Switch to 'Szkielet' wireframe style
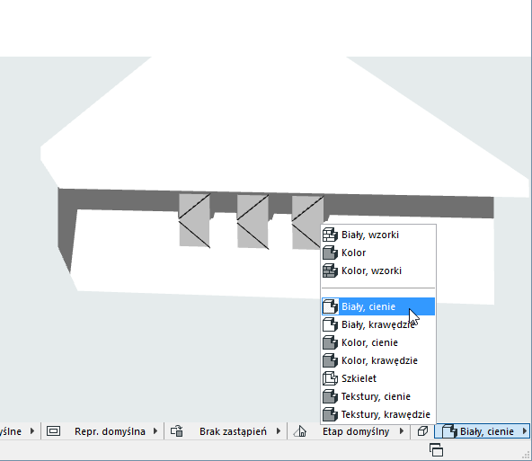This screenshot has height=461, width=532. [378, 378]
